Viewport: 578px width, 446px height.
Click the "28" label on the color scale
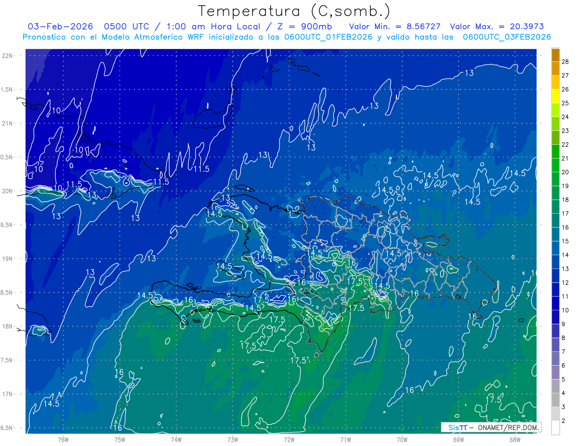[565, 61]
